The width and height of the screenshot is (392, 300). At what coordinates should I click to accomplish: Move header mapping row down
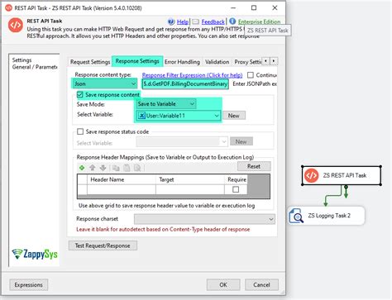103,168
